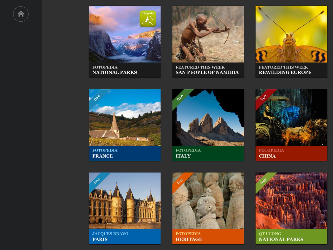Tap the free ribbon on QT Luong card
333x250 pixels.
pos(264,181)
